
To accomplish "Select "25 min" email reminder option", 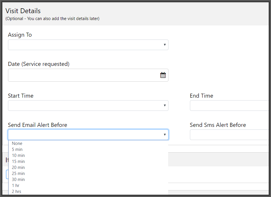I will [x=18, y=173].
